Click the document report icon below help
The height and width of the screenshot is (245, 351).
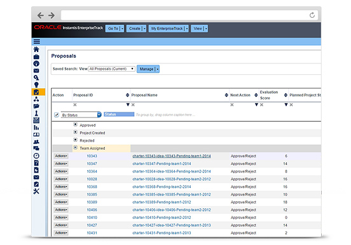click(36, 170)
